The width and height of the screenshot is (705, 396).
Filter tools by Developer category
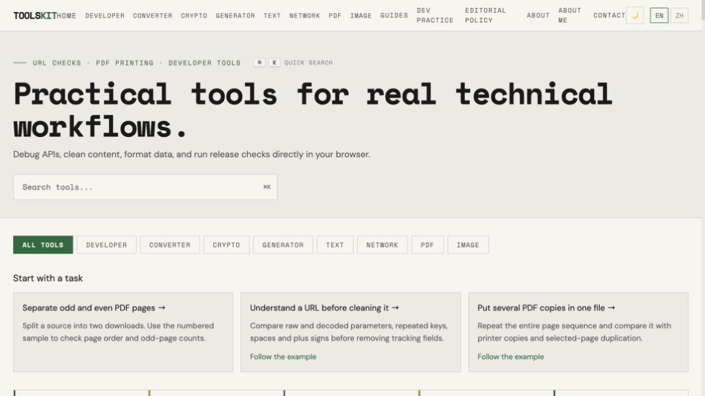pyautogui.click(x=106, y=245)
